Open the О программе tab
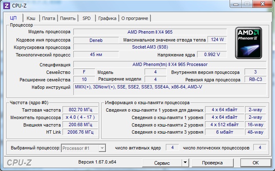Image resolution: width=275 pixels, height=171 pixels. pos(135,18)
